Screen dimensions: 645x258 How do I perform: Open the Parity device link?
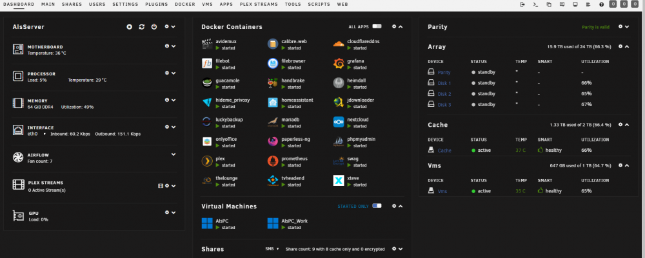coord(444,73)
